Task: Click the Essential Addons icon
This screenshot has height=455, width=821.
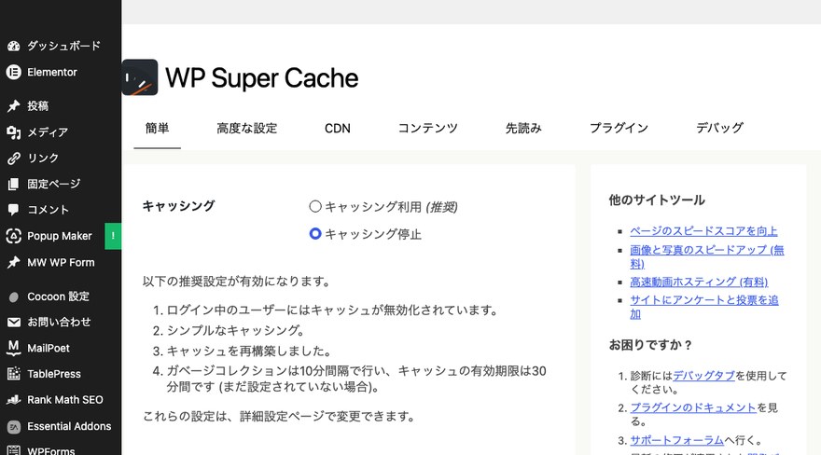Action: pos(14,427)
